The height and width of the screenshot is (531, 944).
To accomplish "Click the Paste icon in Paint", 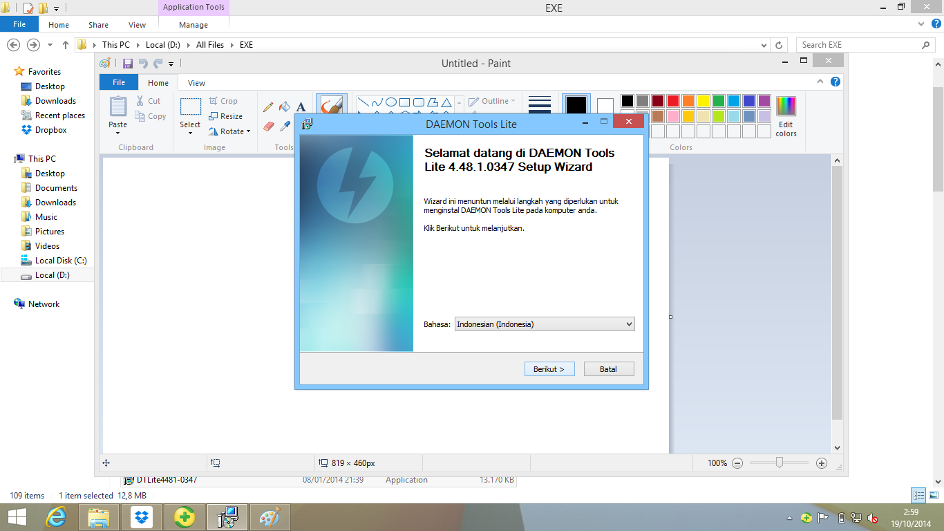I will click(118, 107).
